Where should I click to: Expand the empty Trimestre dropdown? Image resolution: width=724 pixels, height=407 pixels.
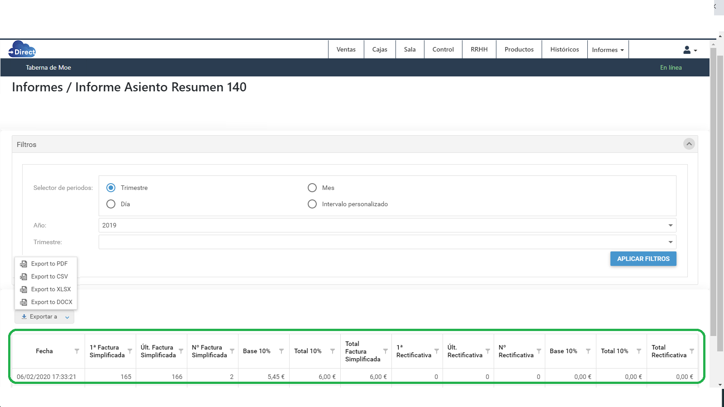click(x=387, y=242)
